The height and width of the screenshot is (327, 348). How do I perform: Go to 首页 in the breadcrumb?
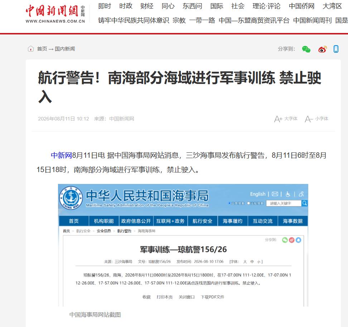[x=42, y=49]
